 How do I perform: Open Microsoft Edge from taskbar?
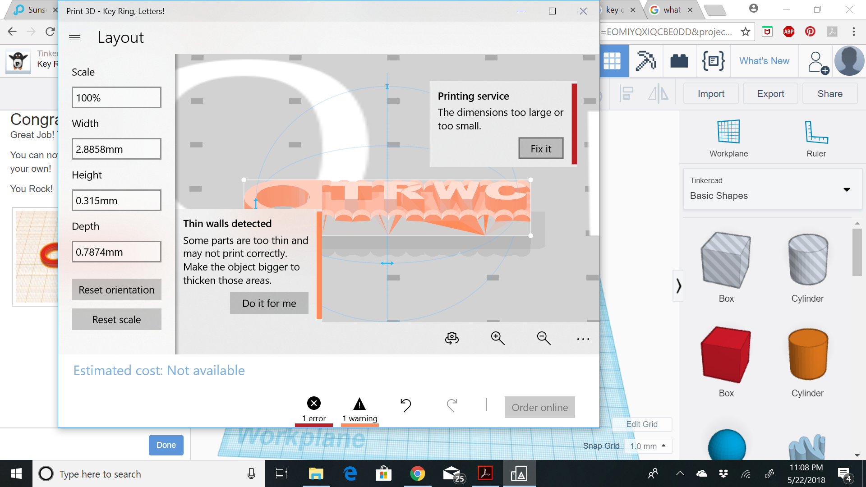pos(350,473)
